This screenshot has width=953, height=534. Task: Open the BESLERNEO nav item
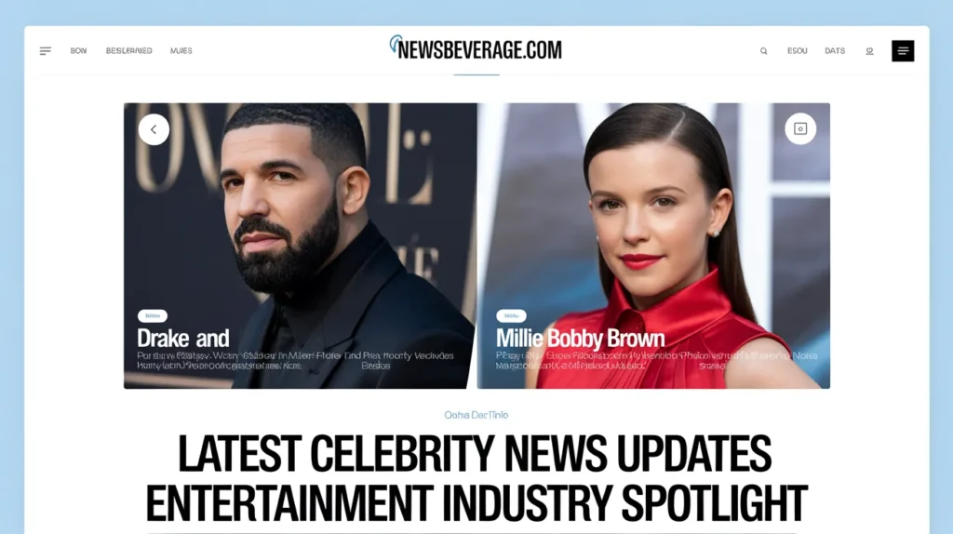point(128,51)
